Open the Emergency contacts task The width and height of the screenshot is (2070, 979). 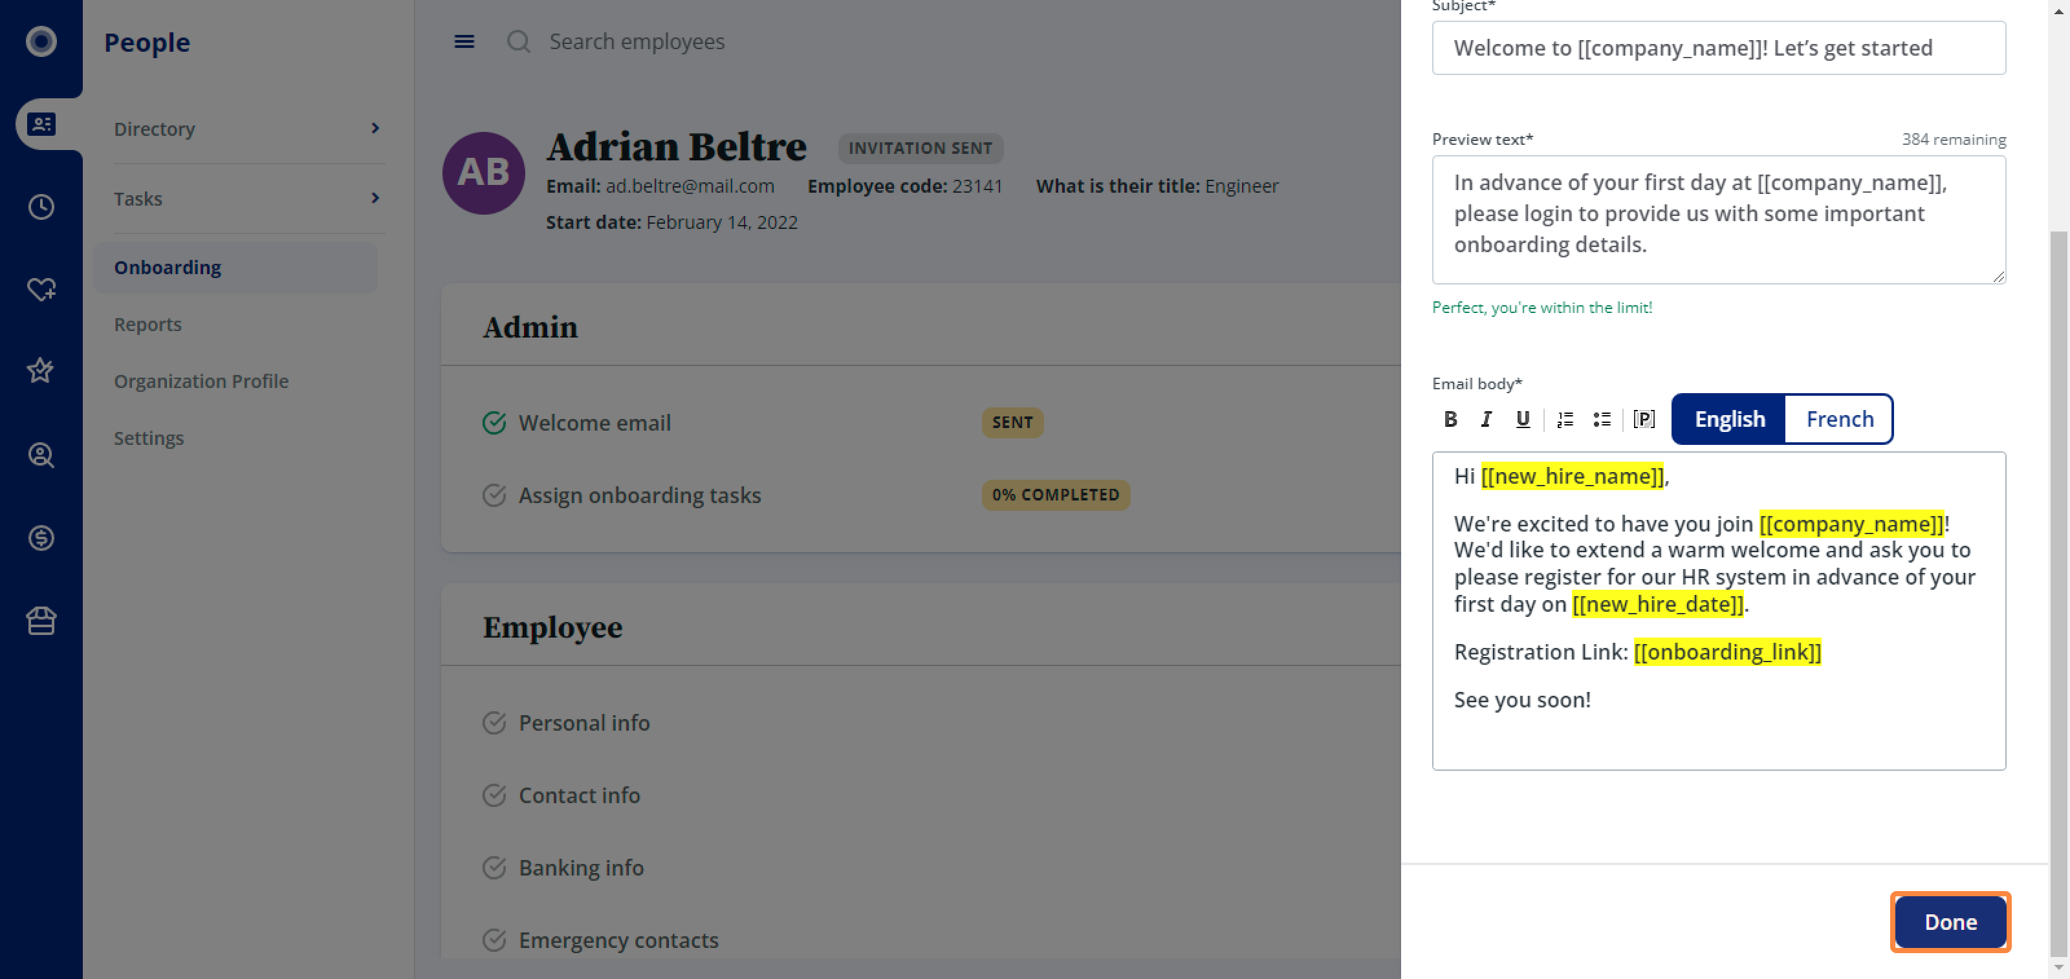(618, 940)
